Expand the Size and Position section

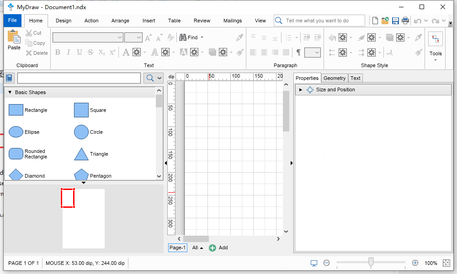point(301,90)
